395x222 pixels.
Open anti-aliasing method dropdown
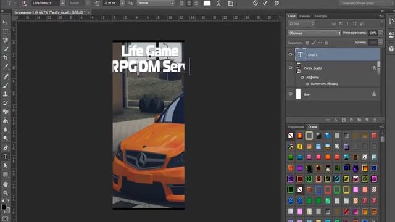click(156, 3)
